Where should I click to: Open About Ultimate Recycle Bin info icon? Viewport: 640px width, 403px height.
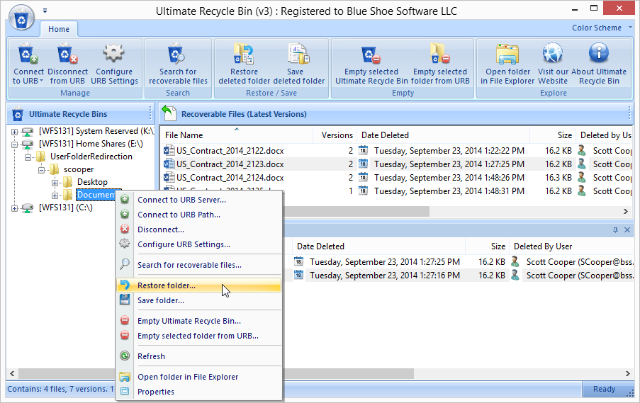(599, 55)
